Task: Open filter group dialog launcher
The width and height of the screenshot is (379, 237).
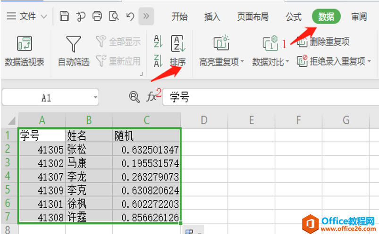Action: pos(142,74)
